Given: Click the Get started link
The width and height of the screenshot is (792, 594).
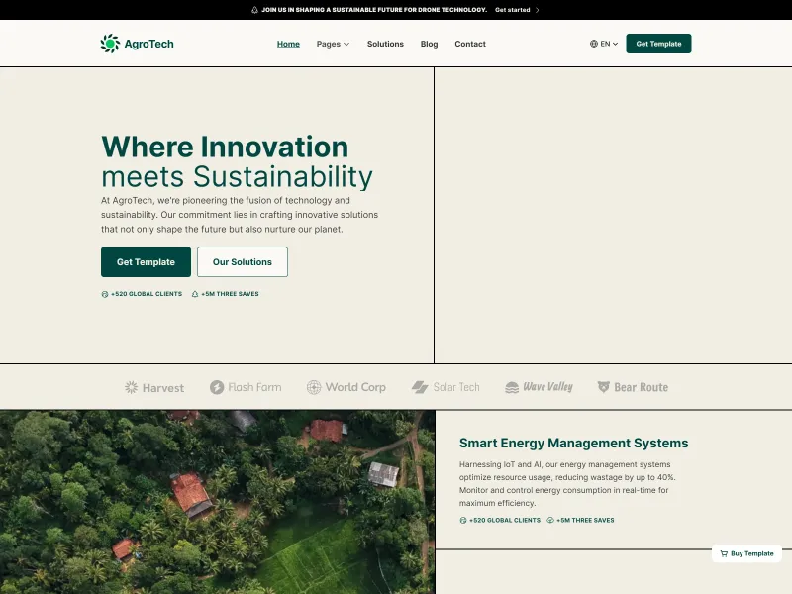Looking at the screenshot, I should click(512, 10).
